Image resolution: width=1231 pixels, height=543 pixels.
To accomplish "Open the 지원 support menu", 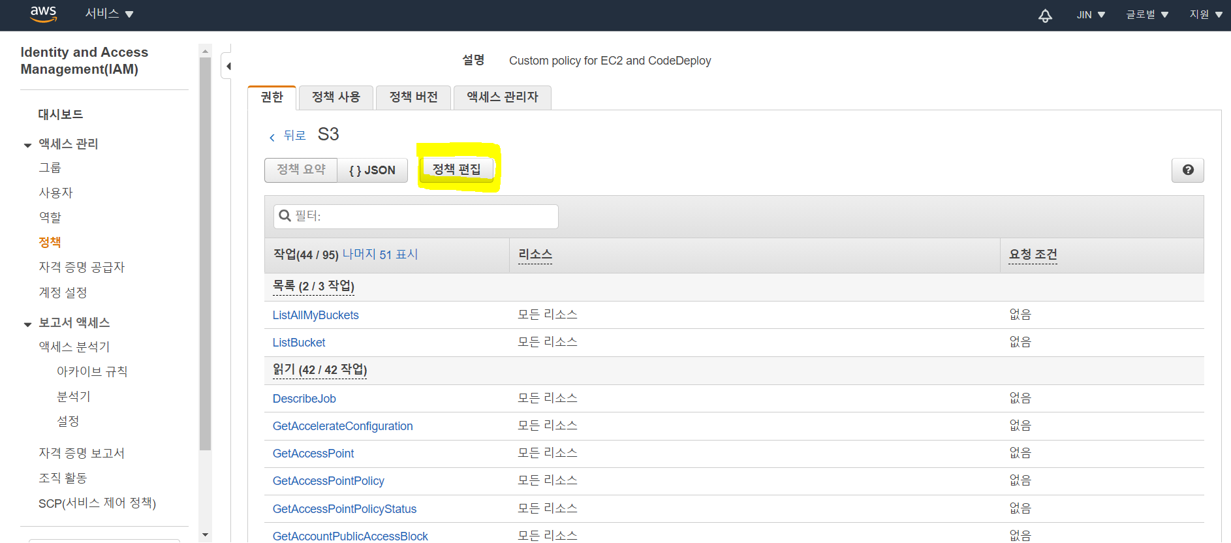I will click(1205, 14).
